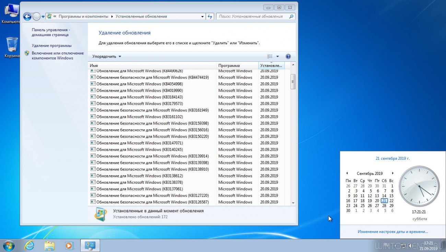Go to next month in calendar
The image size is (446, 252).
point(393,173)
